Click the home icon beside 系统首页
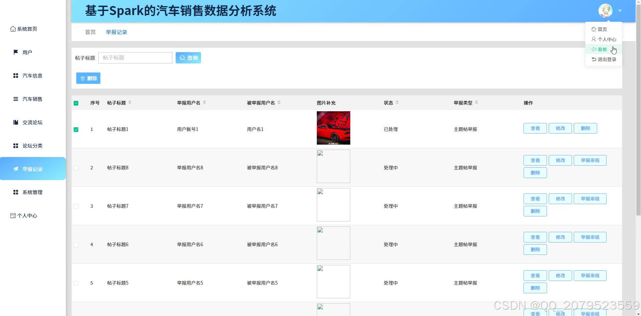This screenshot has width=641, height=316. pos(13,29)
